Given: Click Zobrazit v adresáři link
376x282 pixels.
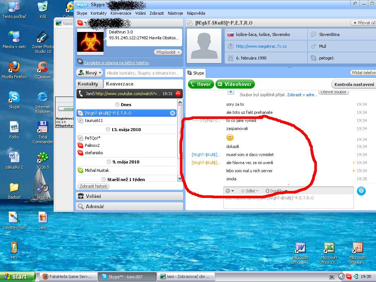Looking at the screenshot, I should click(302, 95).
